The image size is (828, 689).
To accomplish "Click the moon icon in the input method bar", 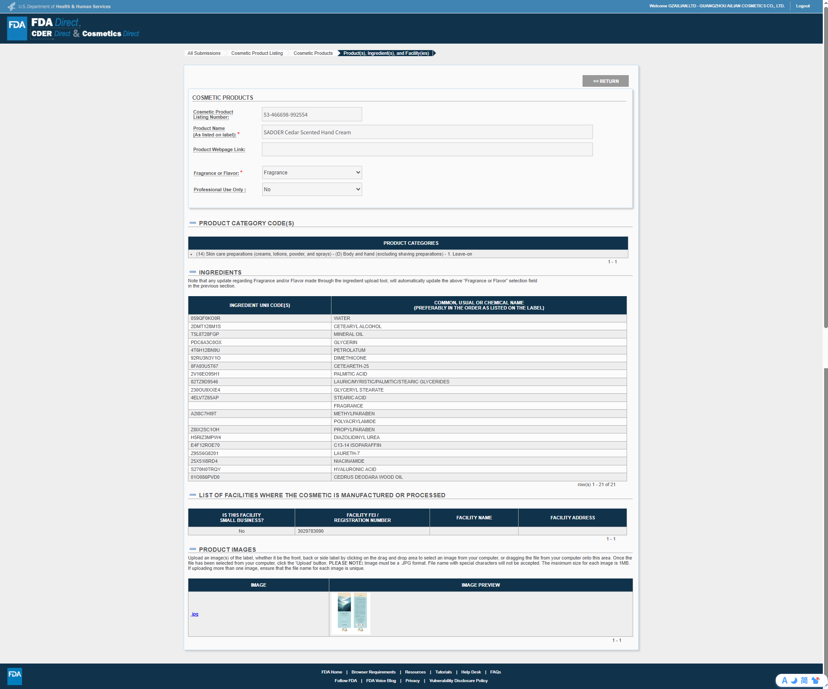I will tap(794, 680).
